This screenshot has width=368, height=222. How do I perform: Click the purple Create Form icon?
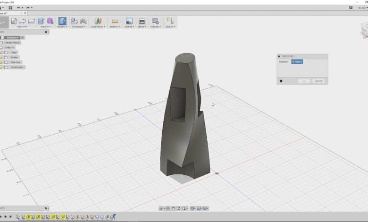[50, 21]
